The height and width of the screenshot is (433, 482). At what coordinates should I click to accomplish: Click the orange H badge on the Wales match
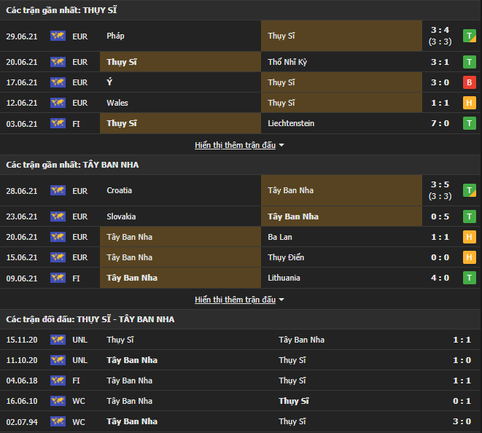click(470, 103)
